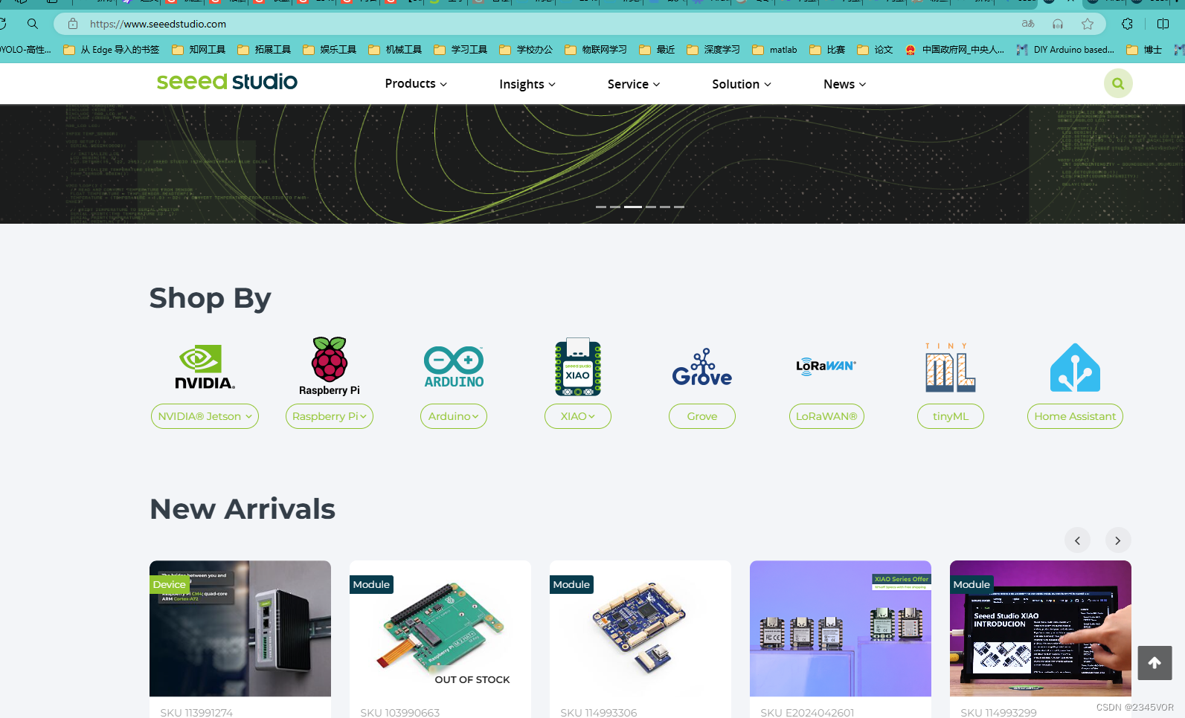Open the 娱乐工具 bookmark folder
1185x718 pixels.
tap(330, 50)
